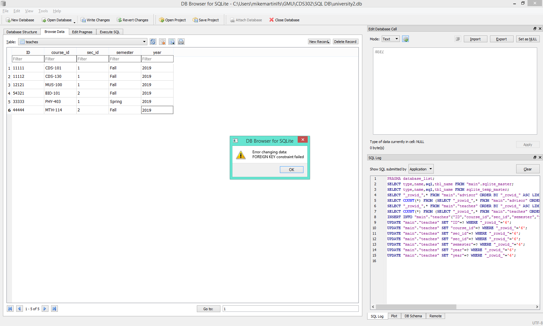This screenshot has height=326, width=543.
Task: Clear the SQL log
Action: click(527, 169)
